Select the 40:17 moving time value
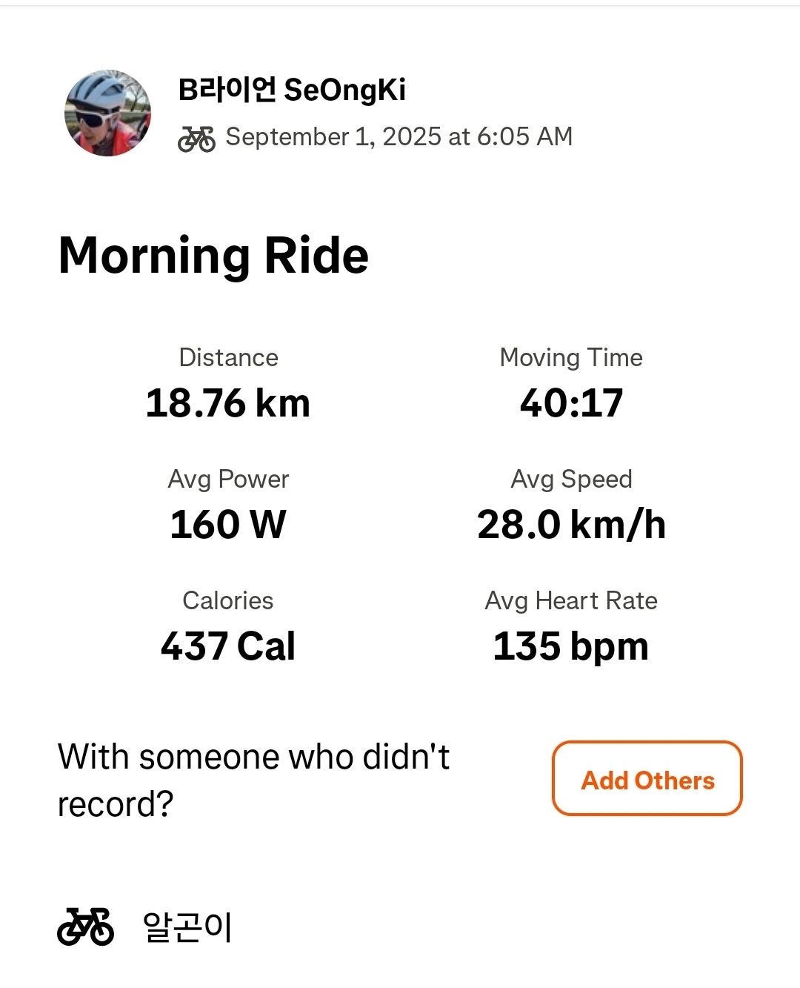The height and width of the screenshot is (988, 800). coord(571,403)
